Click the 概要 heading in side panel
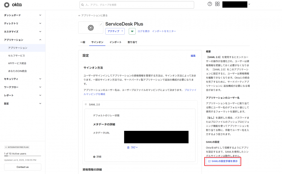The height and width of the screenshot is (174, 282). [x=208, y=51]
